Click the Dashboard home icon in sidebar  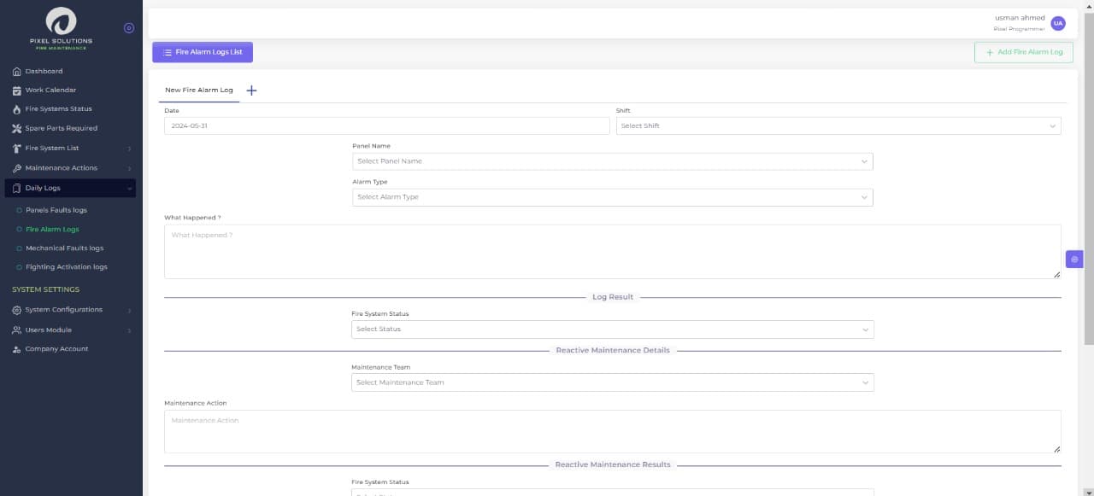[17, 72]
